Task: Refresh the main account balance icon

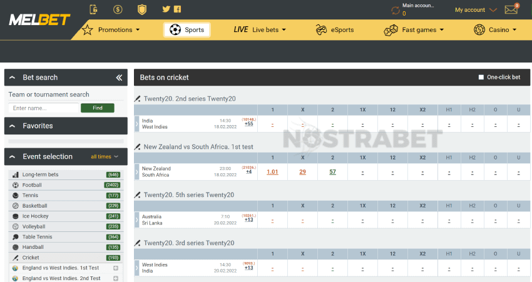Action: tap(396, 11)
